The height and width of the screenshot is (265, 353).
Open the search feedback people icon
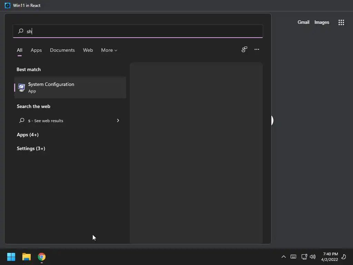click(244, 49)
